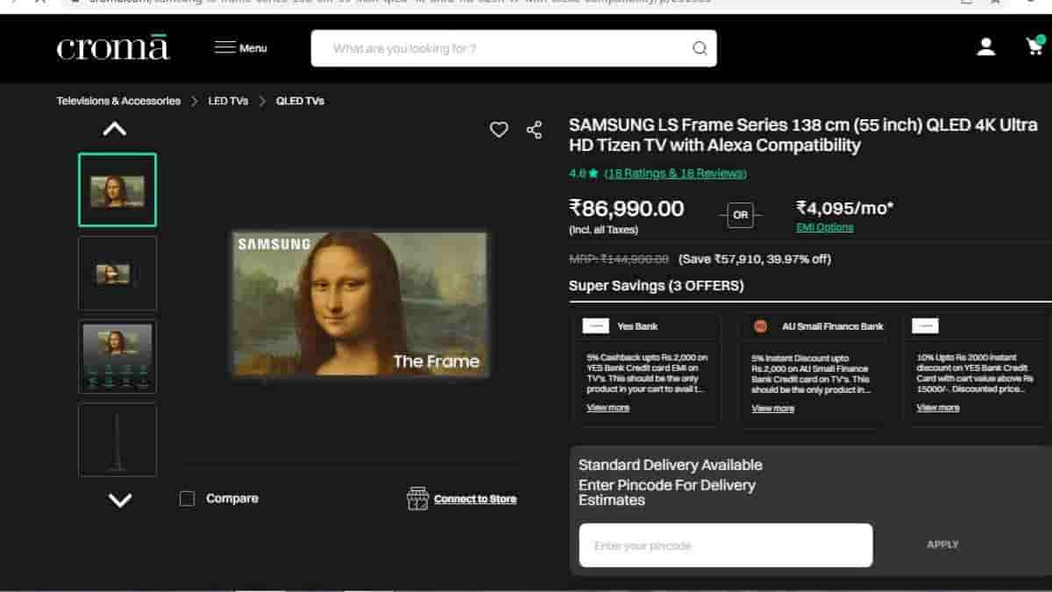Image resolution: width=1052 pixels, height=592 pixels.
Task: Add product to wishlist with heart icon
Action: 499,130
